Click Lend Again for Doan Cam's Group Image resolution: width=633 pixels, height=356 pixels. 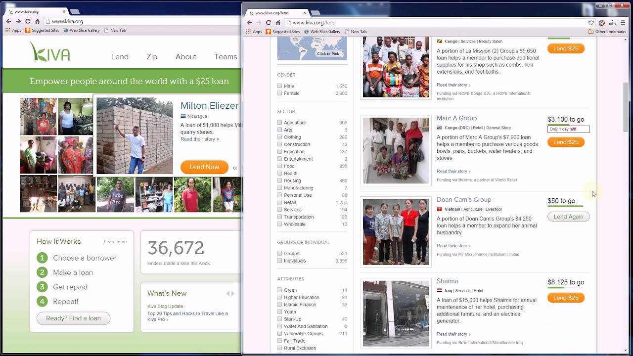point(568,217)
